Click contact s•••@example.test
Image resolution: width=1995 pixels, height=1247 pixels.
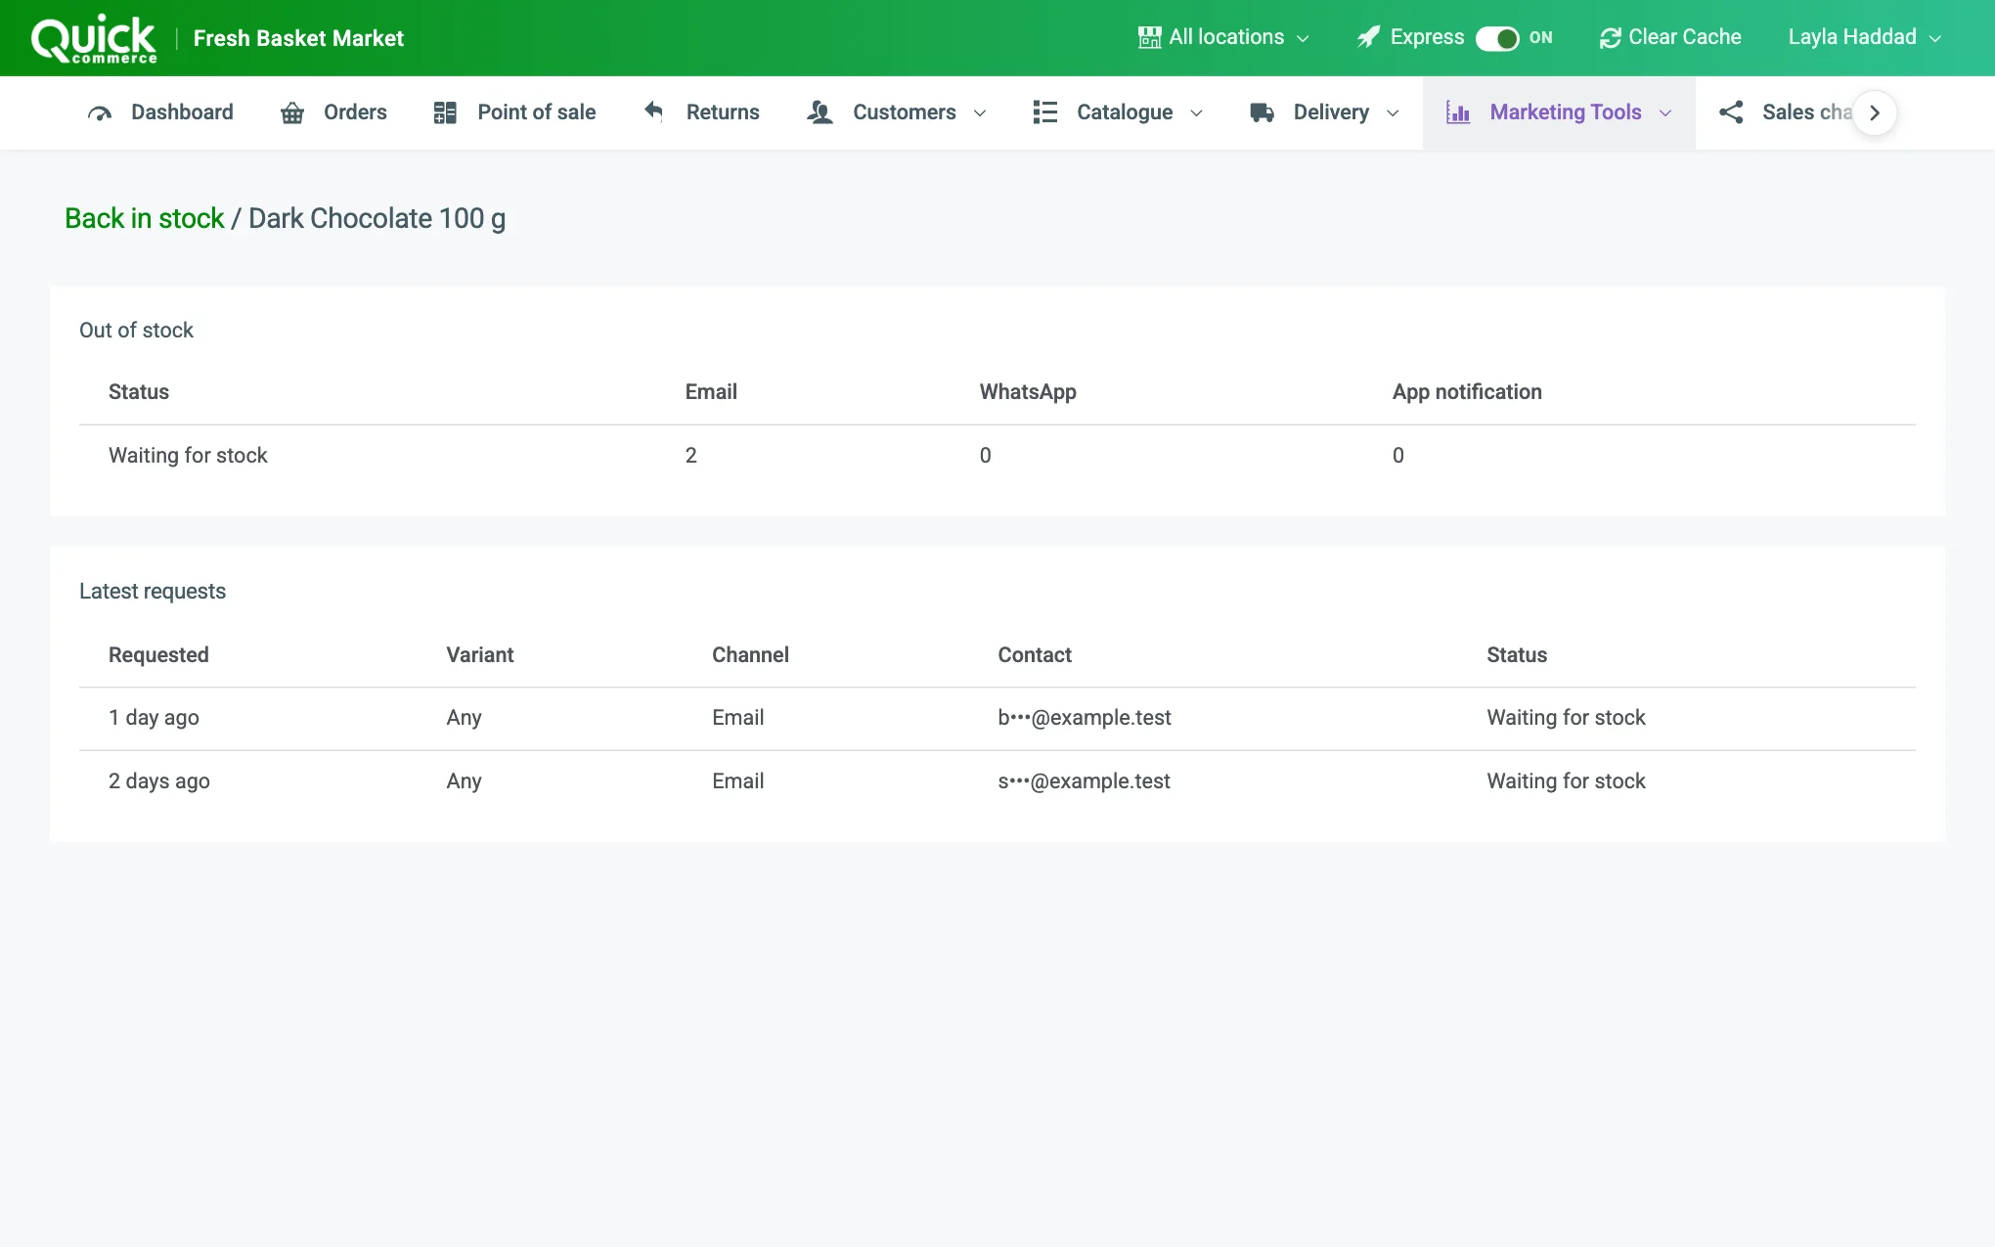click(1084, 781)
